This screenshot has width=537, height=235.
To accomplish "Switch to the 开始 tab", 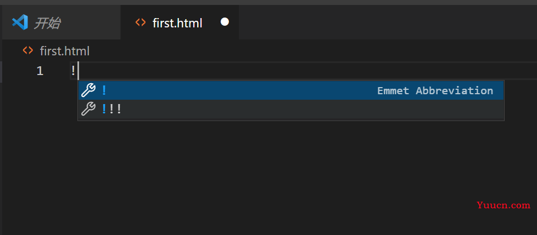I will pos(61,22).
